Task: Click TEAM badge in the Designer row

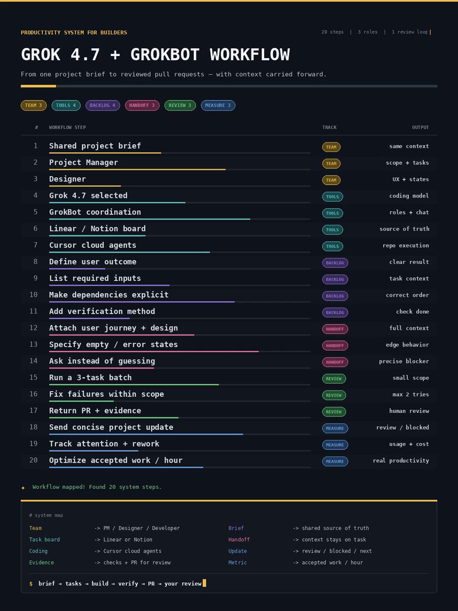Action: pyautogui.click(x=331, y=180)
